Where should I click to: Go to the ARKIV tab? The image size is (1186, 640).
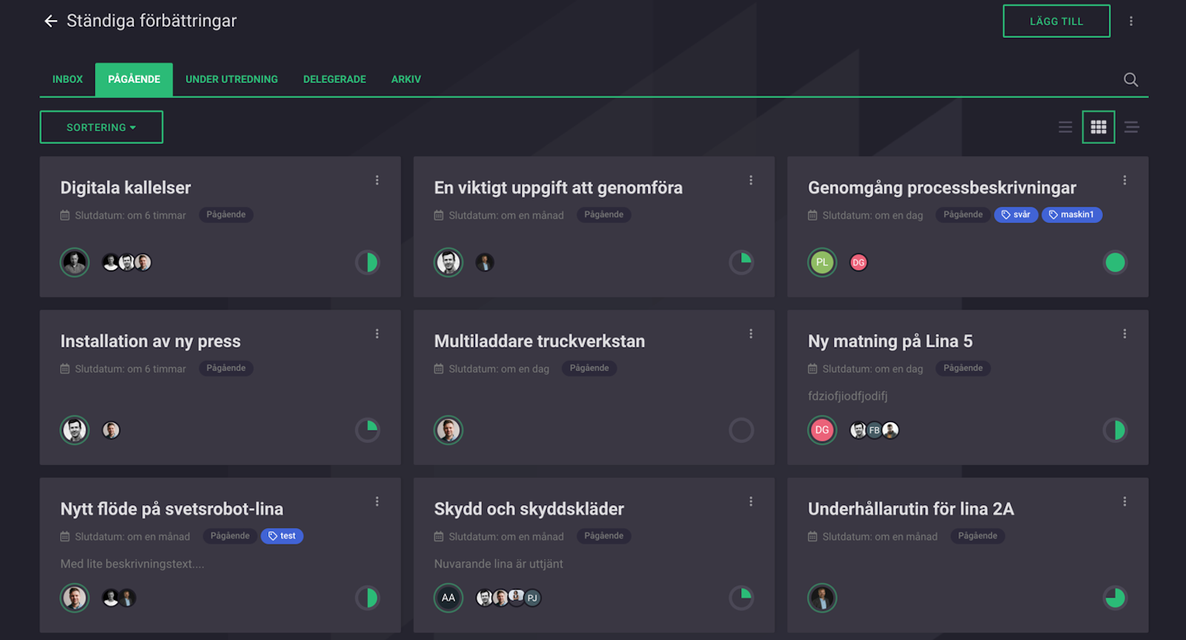tap(406, 79)
